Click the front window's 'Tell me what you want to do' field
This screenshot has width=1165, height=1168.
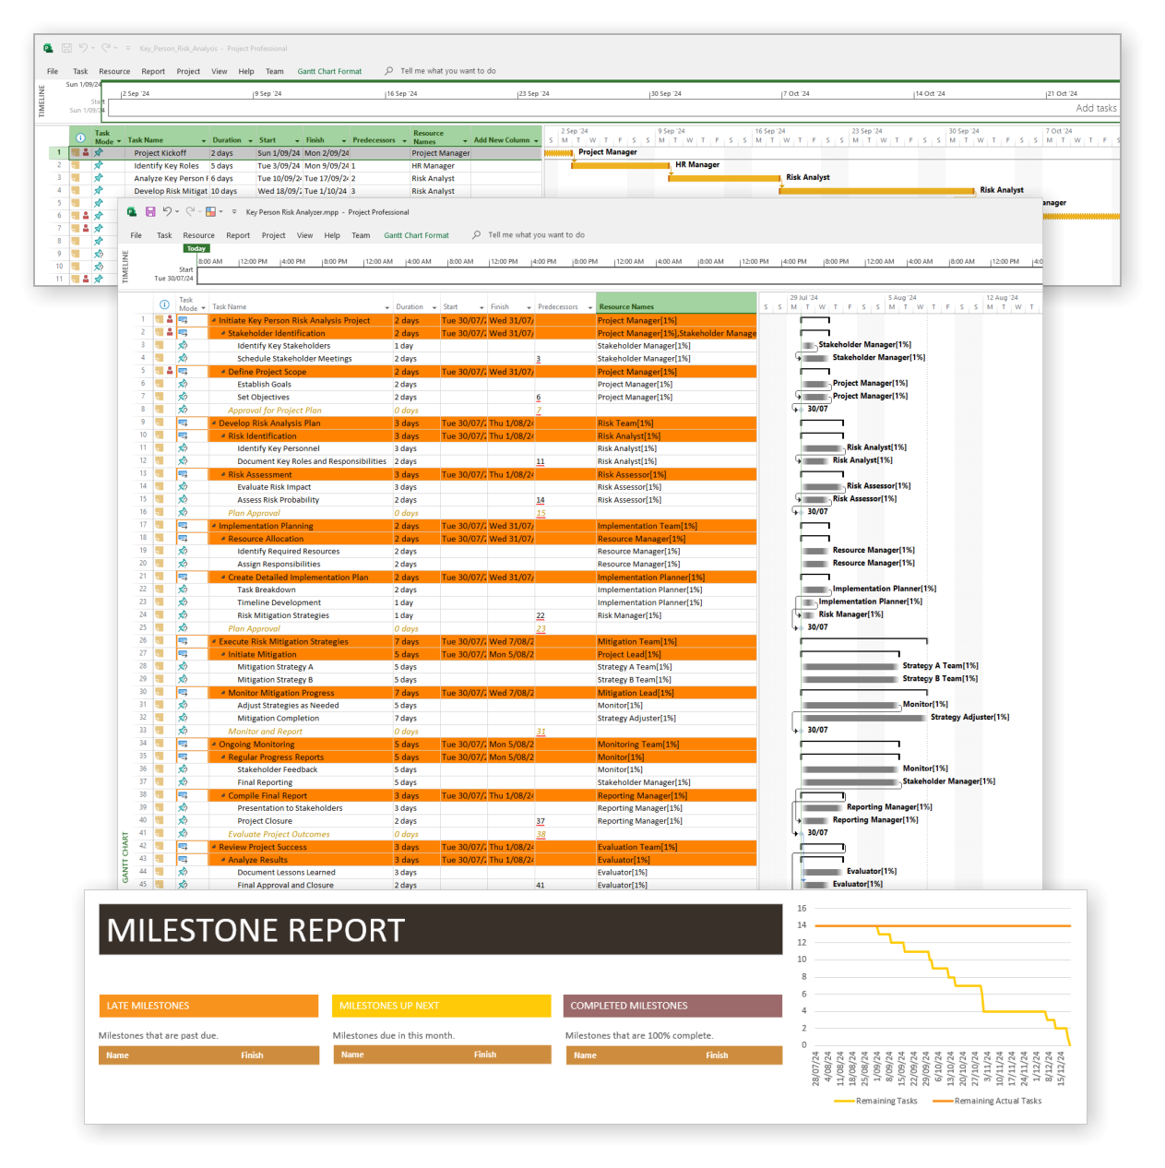click(x=536, y=235)
